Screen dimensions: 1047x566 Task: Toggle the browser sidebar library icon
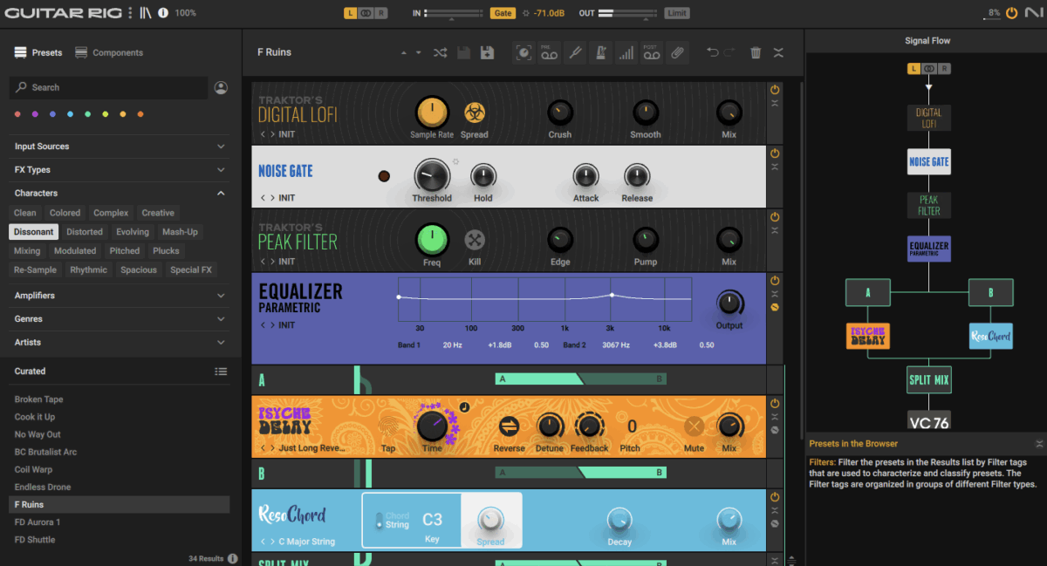click(x=146, y=12)
